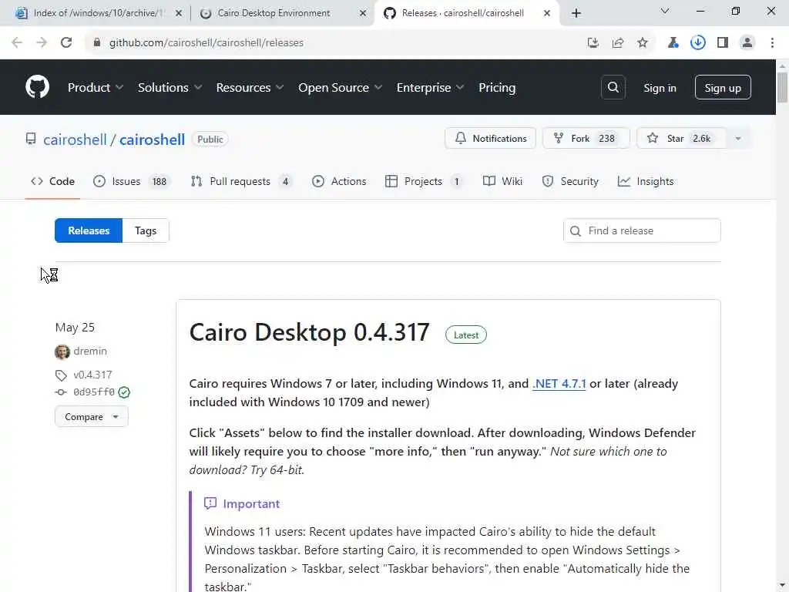Image resolution: width=789 pixels, height=592 pixels.
Task: Open the Chrome profile avatar
Action: pyautogui.click(x=747, y=43)
